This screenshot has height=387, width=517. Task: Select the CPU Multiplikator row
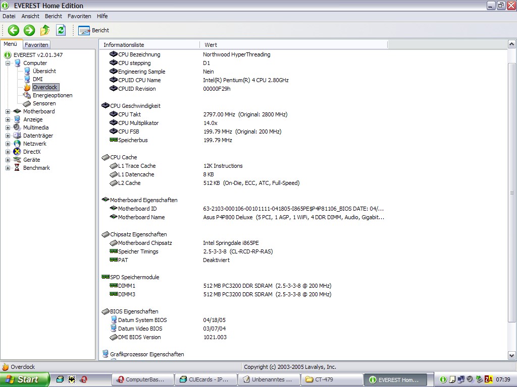click(244, 123)
